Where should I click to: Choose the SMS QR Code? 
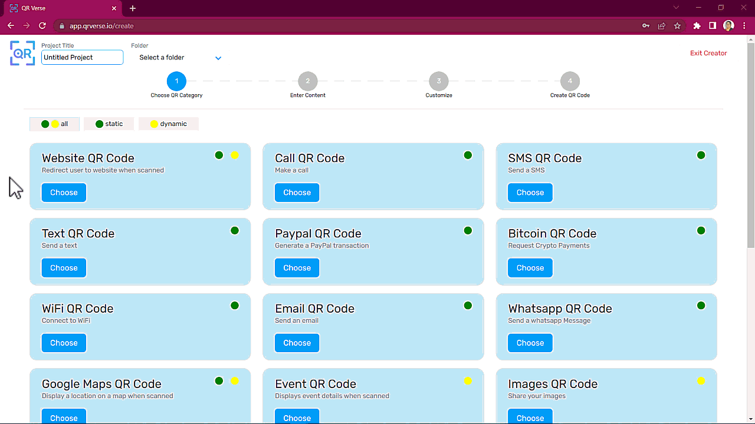tap(530, 193)
